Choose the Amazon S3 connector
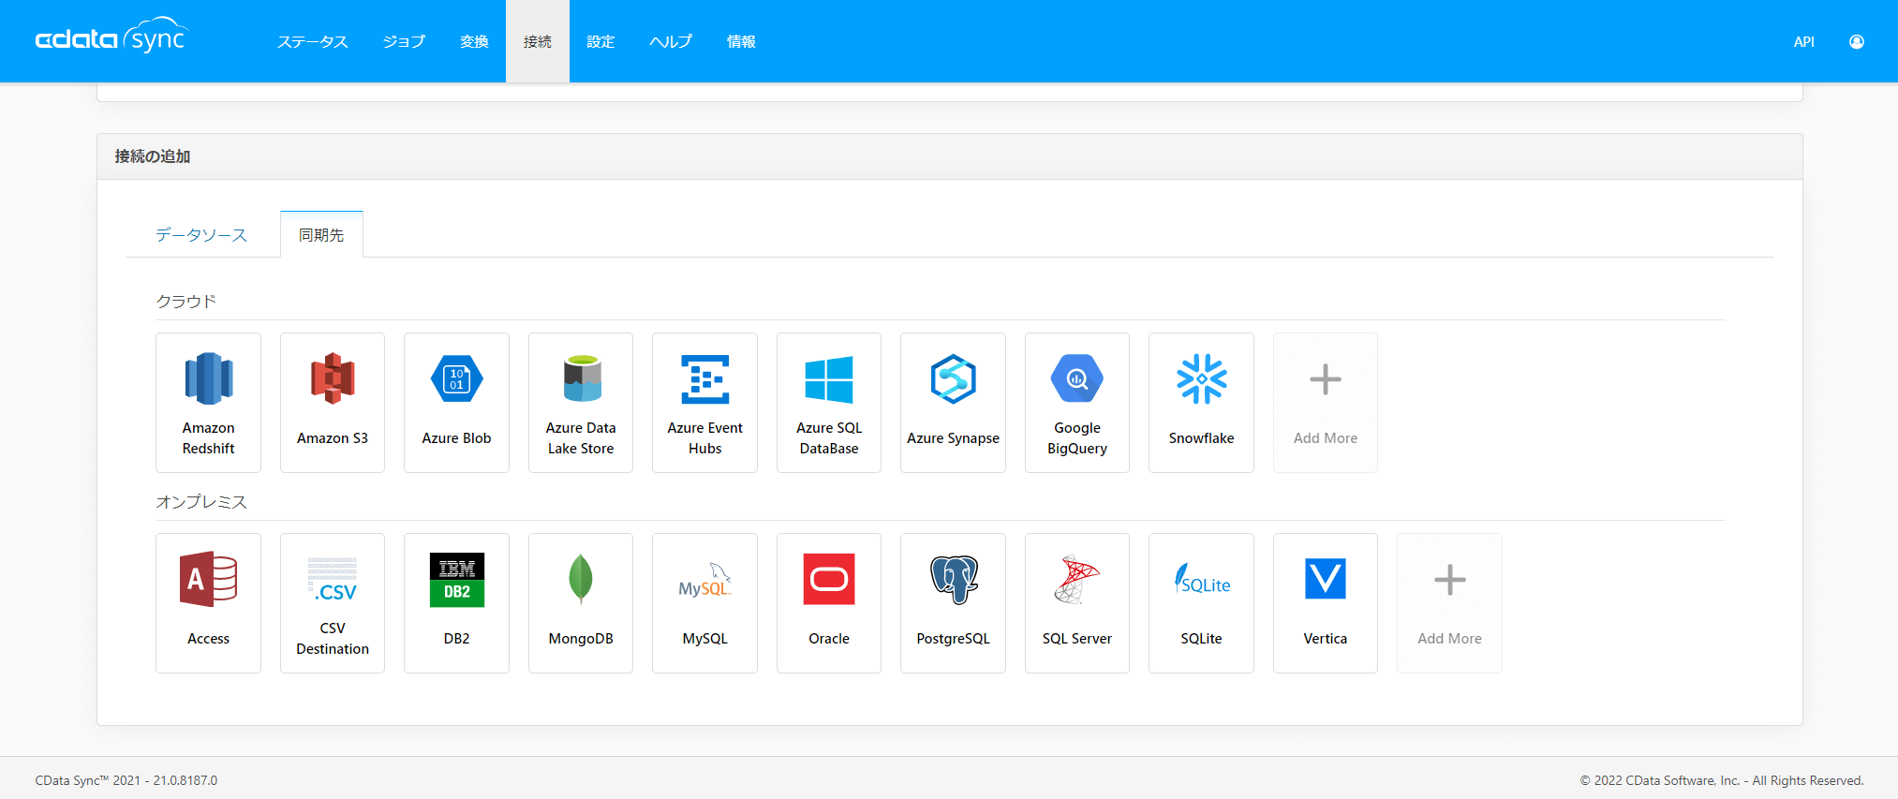 click(x=333, y=403)
